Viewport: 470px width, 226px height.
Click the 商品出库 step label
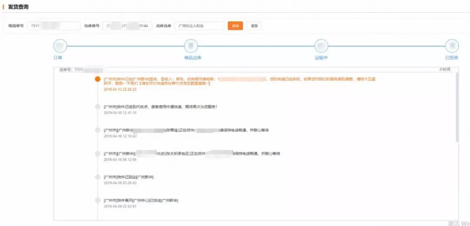[193, 57]
